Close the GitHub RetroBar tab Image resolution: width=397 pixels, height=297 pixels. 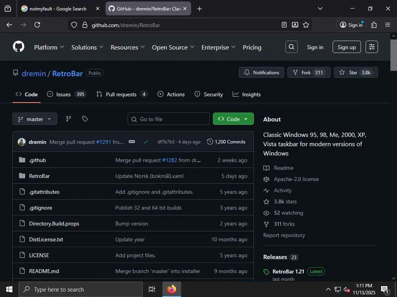point(185,9)
